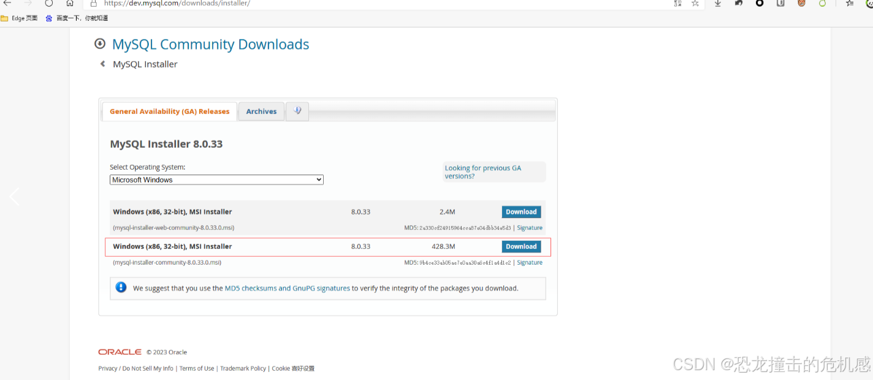The width and height of the screenshot is (873, 380).
Task: Click the blue exclamation info icon
Action: (121, 287)
